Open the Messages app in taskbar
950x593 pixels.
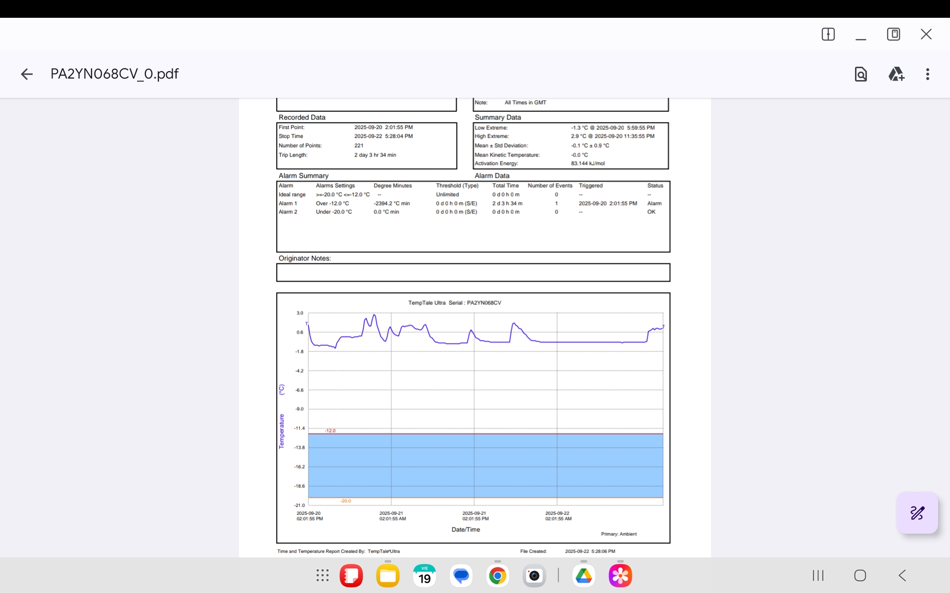click(x=461, y=576)
